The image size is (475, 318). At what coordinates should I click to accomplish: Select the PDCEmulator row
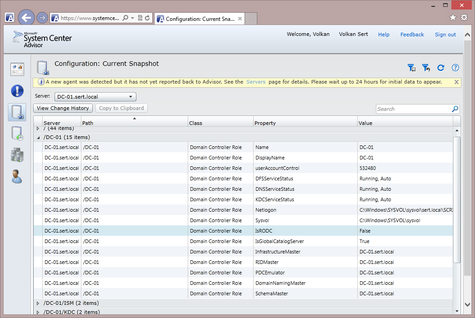pos(243,273)
